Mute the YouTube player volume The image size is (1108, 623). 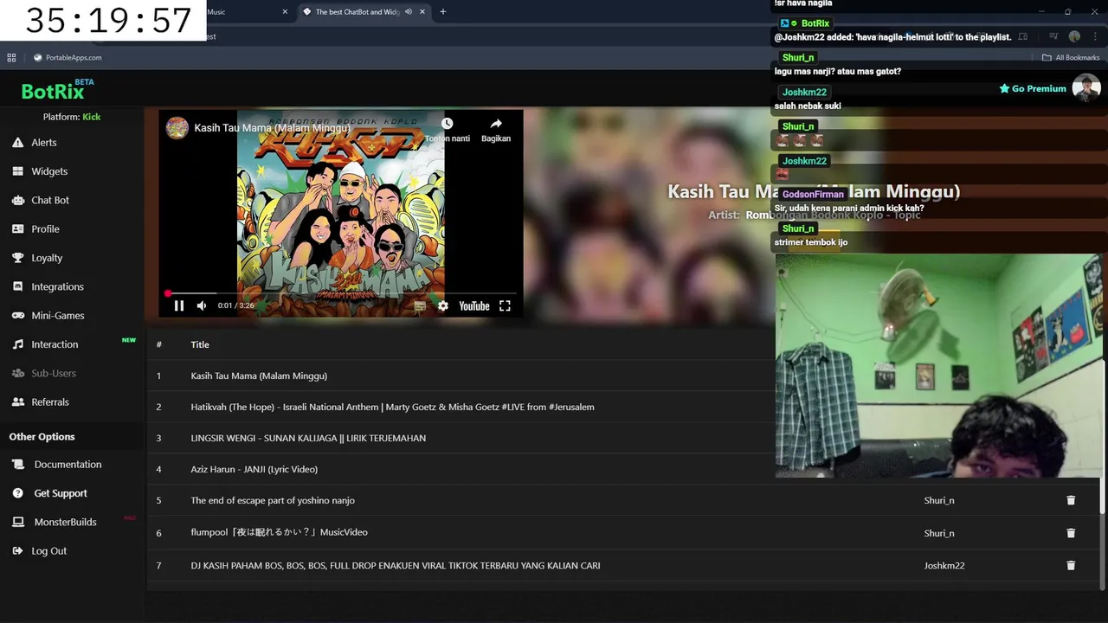pos(202,305)
